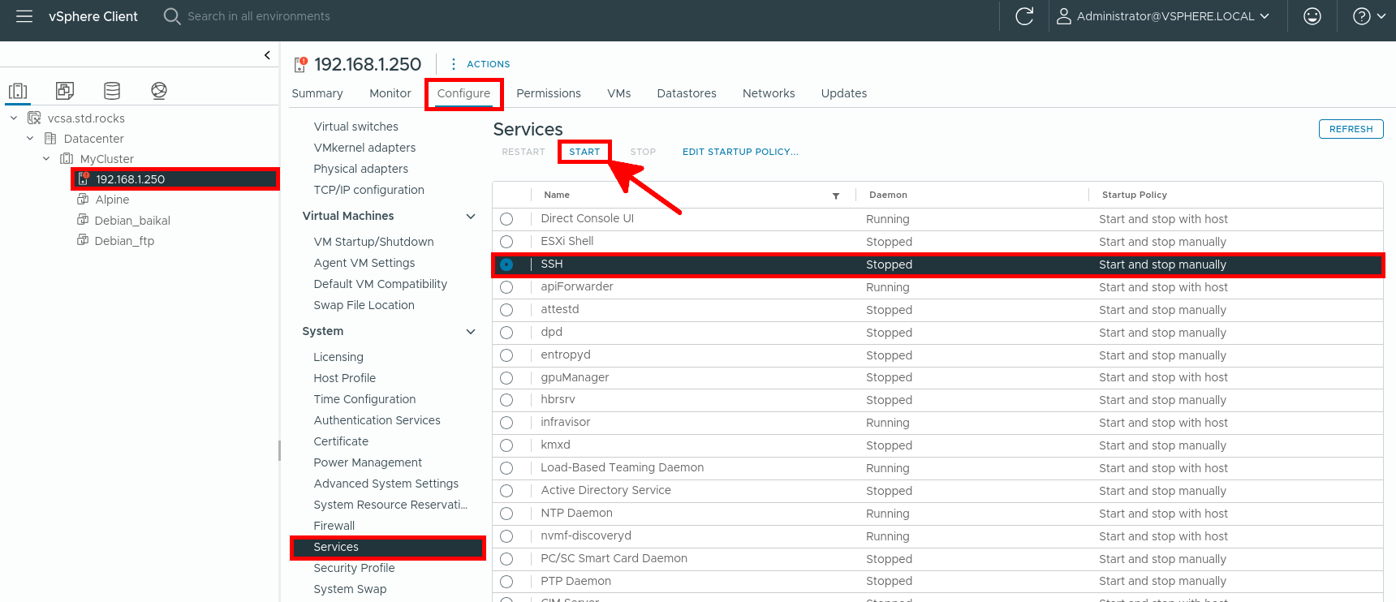Collapse the vcsa.std.rocks tree node
The image size is (1396, 602).
(14, 118)
